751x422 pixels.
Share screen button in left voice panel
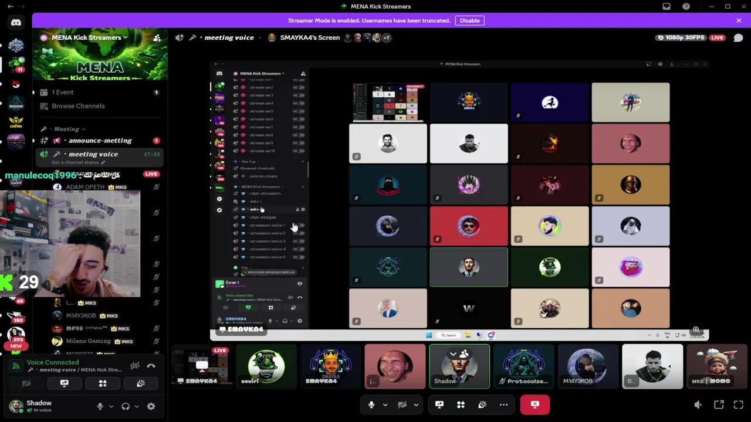click(64, 383)
